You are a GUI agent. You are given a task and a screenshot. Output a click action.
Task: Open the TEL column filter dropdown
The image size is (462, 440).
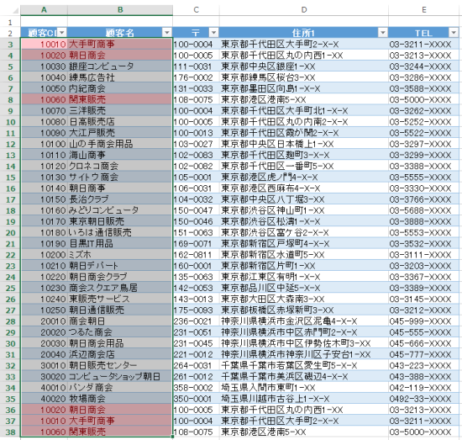pyautogui.click(x=454, y=32)
